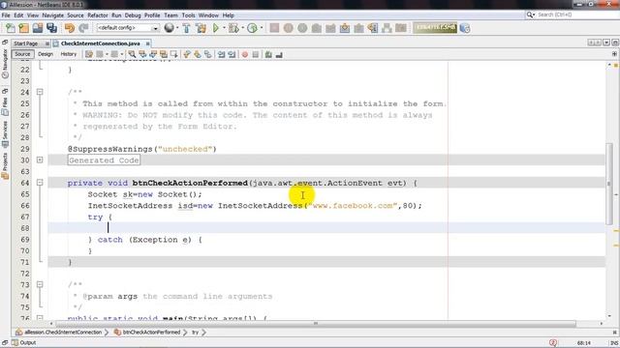Open the dropdown arrow beside the globe icon
This screenshot has width=620, height=348.
pos(176,28)
